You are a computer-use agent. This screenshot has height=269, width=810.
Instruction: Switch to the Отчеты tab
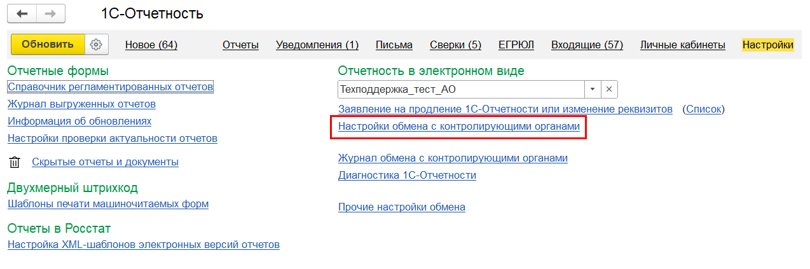240,45
